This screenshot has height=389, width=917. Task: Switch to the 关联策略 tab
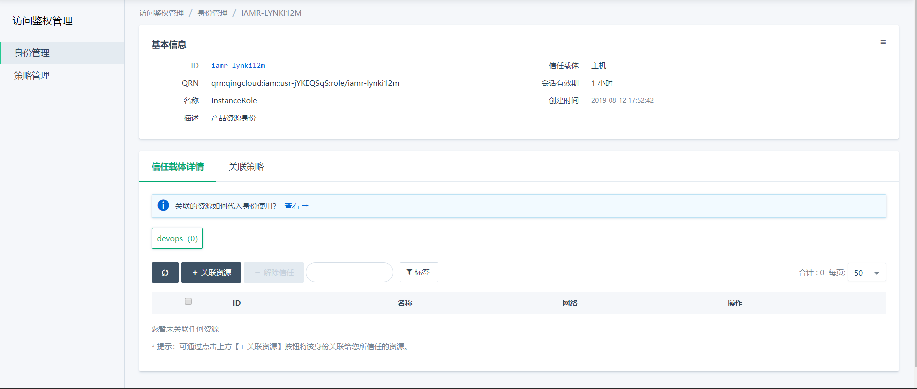click(x=246, y=167)
